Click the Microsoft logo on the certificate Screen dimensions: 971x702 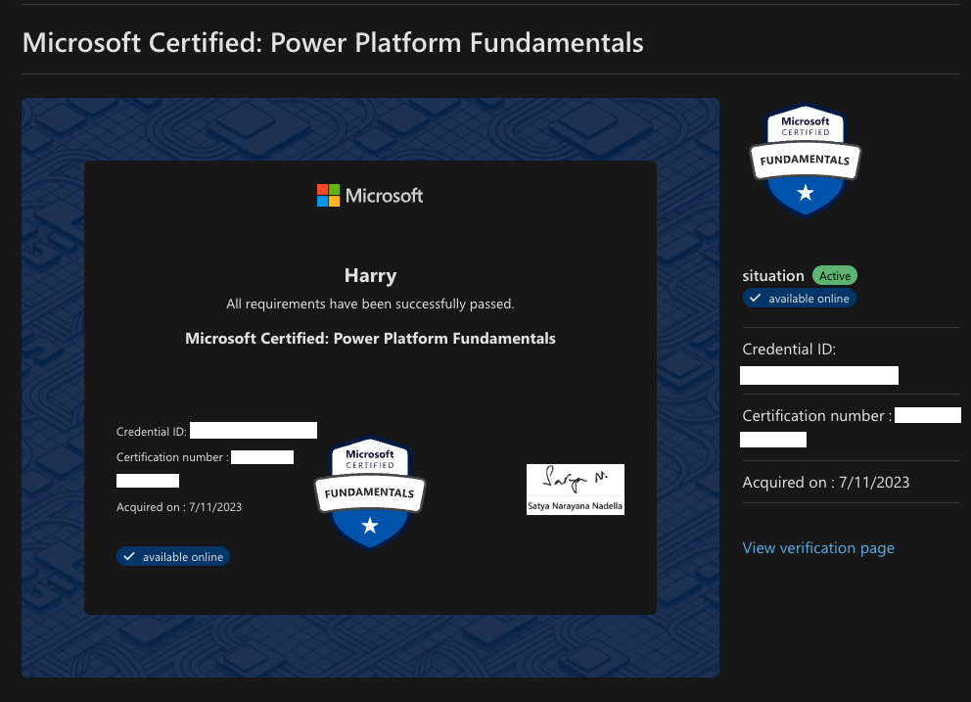(x=370, y=195)
